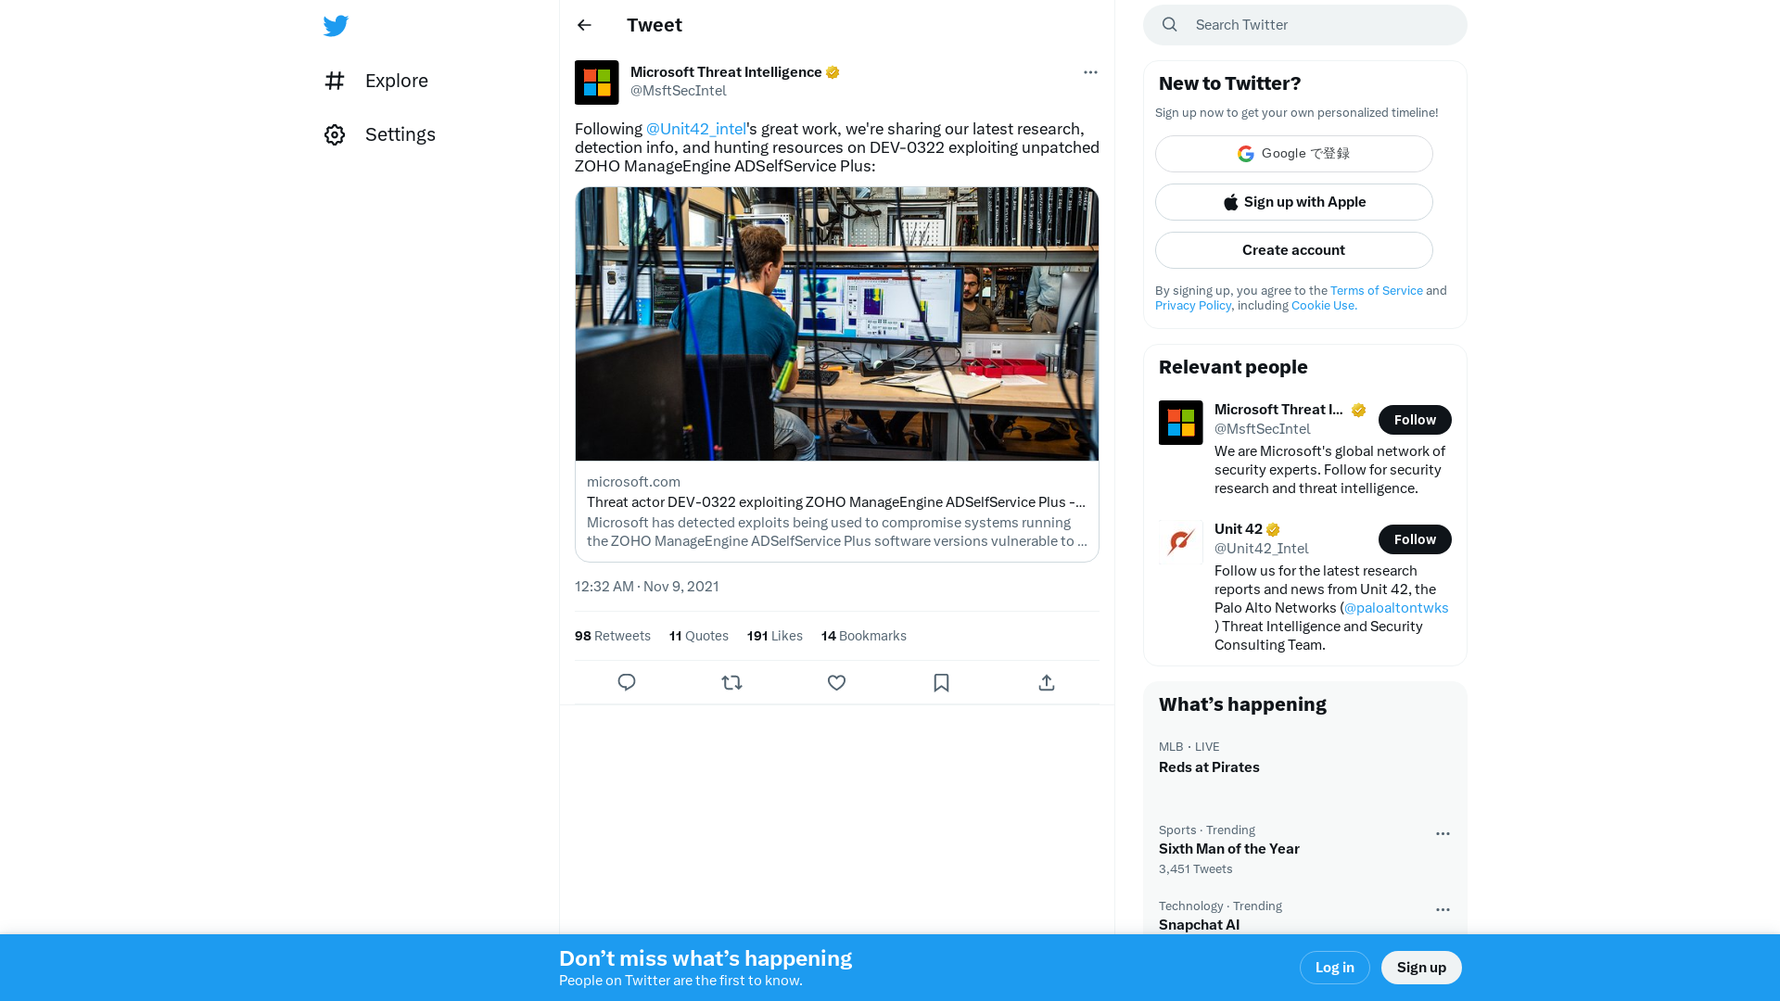Viewport: 1780px width, 1001px height.
Task: Click the @Unit42_Intel handle in Relevant people
Action: click(x=1261, y=549)
